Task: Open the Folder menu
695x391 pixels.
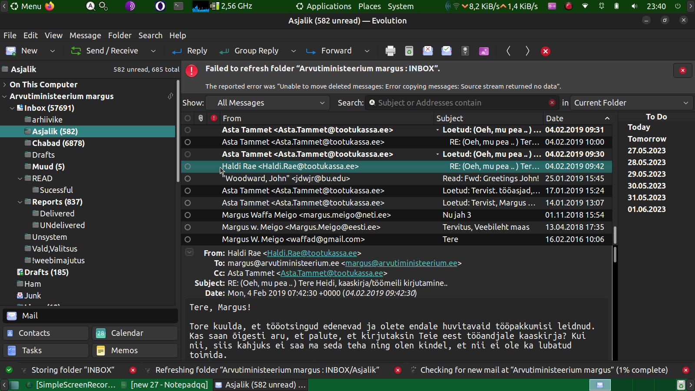Action: click(x=119, y=36)
